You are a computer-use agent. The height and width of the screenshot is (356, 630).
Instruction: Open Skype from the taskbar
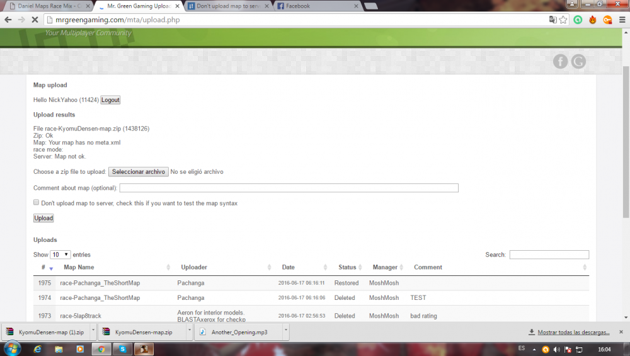click(122, 348)
